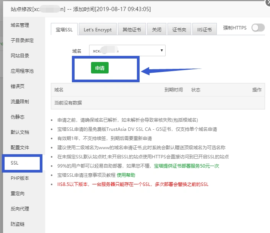The image size is (270, 233).
Task: Select 应用程序池 from sidebar
Action: point(22,71)
